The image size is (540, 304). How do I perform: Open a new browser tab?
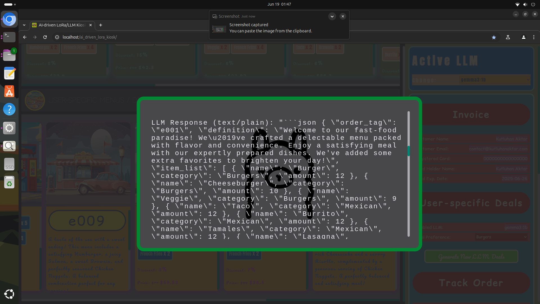click(x=101, y=25)
